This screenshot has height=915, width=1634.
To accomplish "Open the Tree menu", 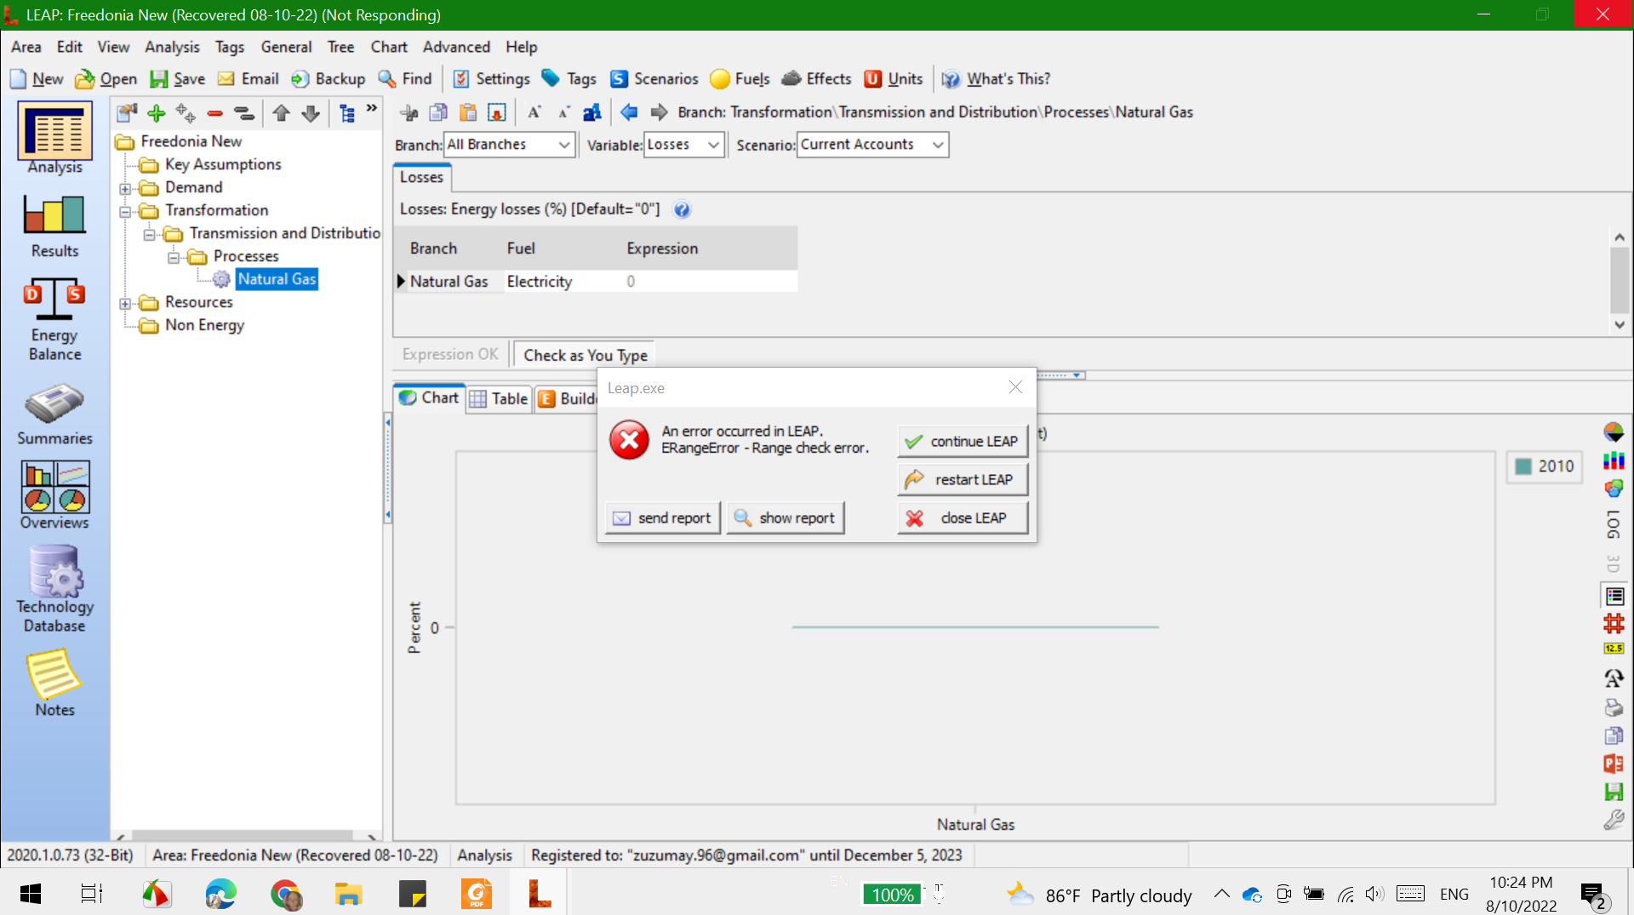I will pyautogui.click(x=340, y=47).
